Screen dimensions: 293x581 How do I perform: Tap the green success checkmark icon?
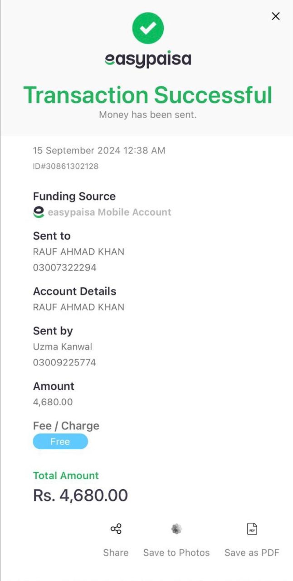(148, 28)
